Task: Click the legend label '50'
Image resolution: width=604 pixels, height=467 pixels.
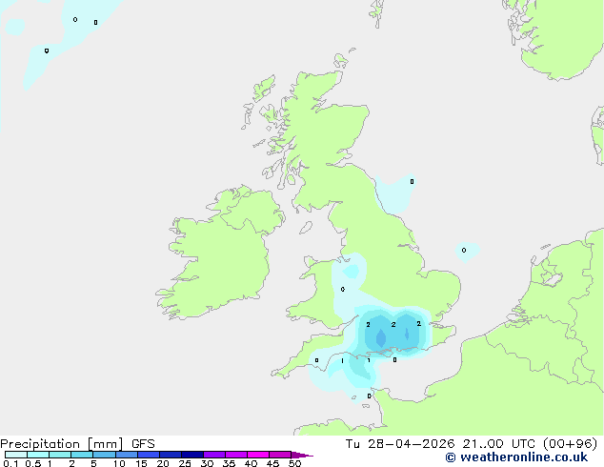Action: 294,463
